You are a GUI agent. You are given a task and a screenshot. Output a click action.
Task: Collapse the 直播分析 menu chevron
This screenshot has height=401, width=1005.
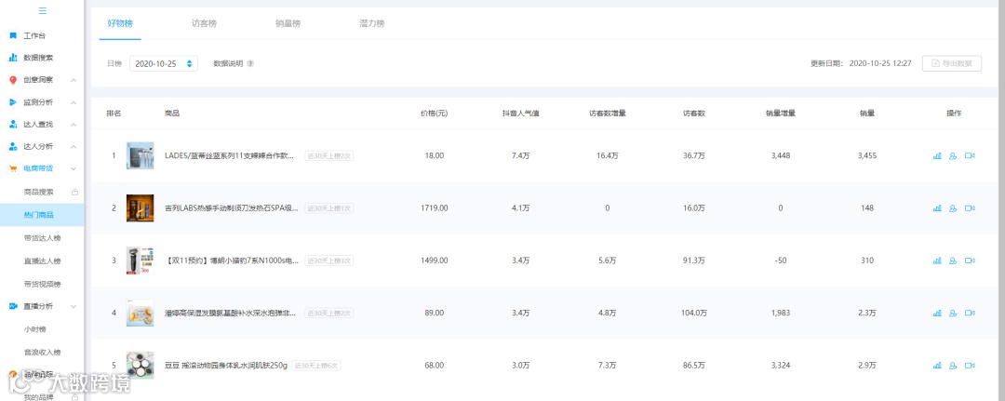click(74, 306)
